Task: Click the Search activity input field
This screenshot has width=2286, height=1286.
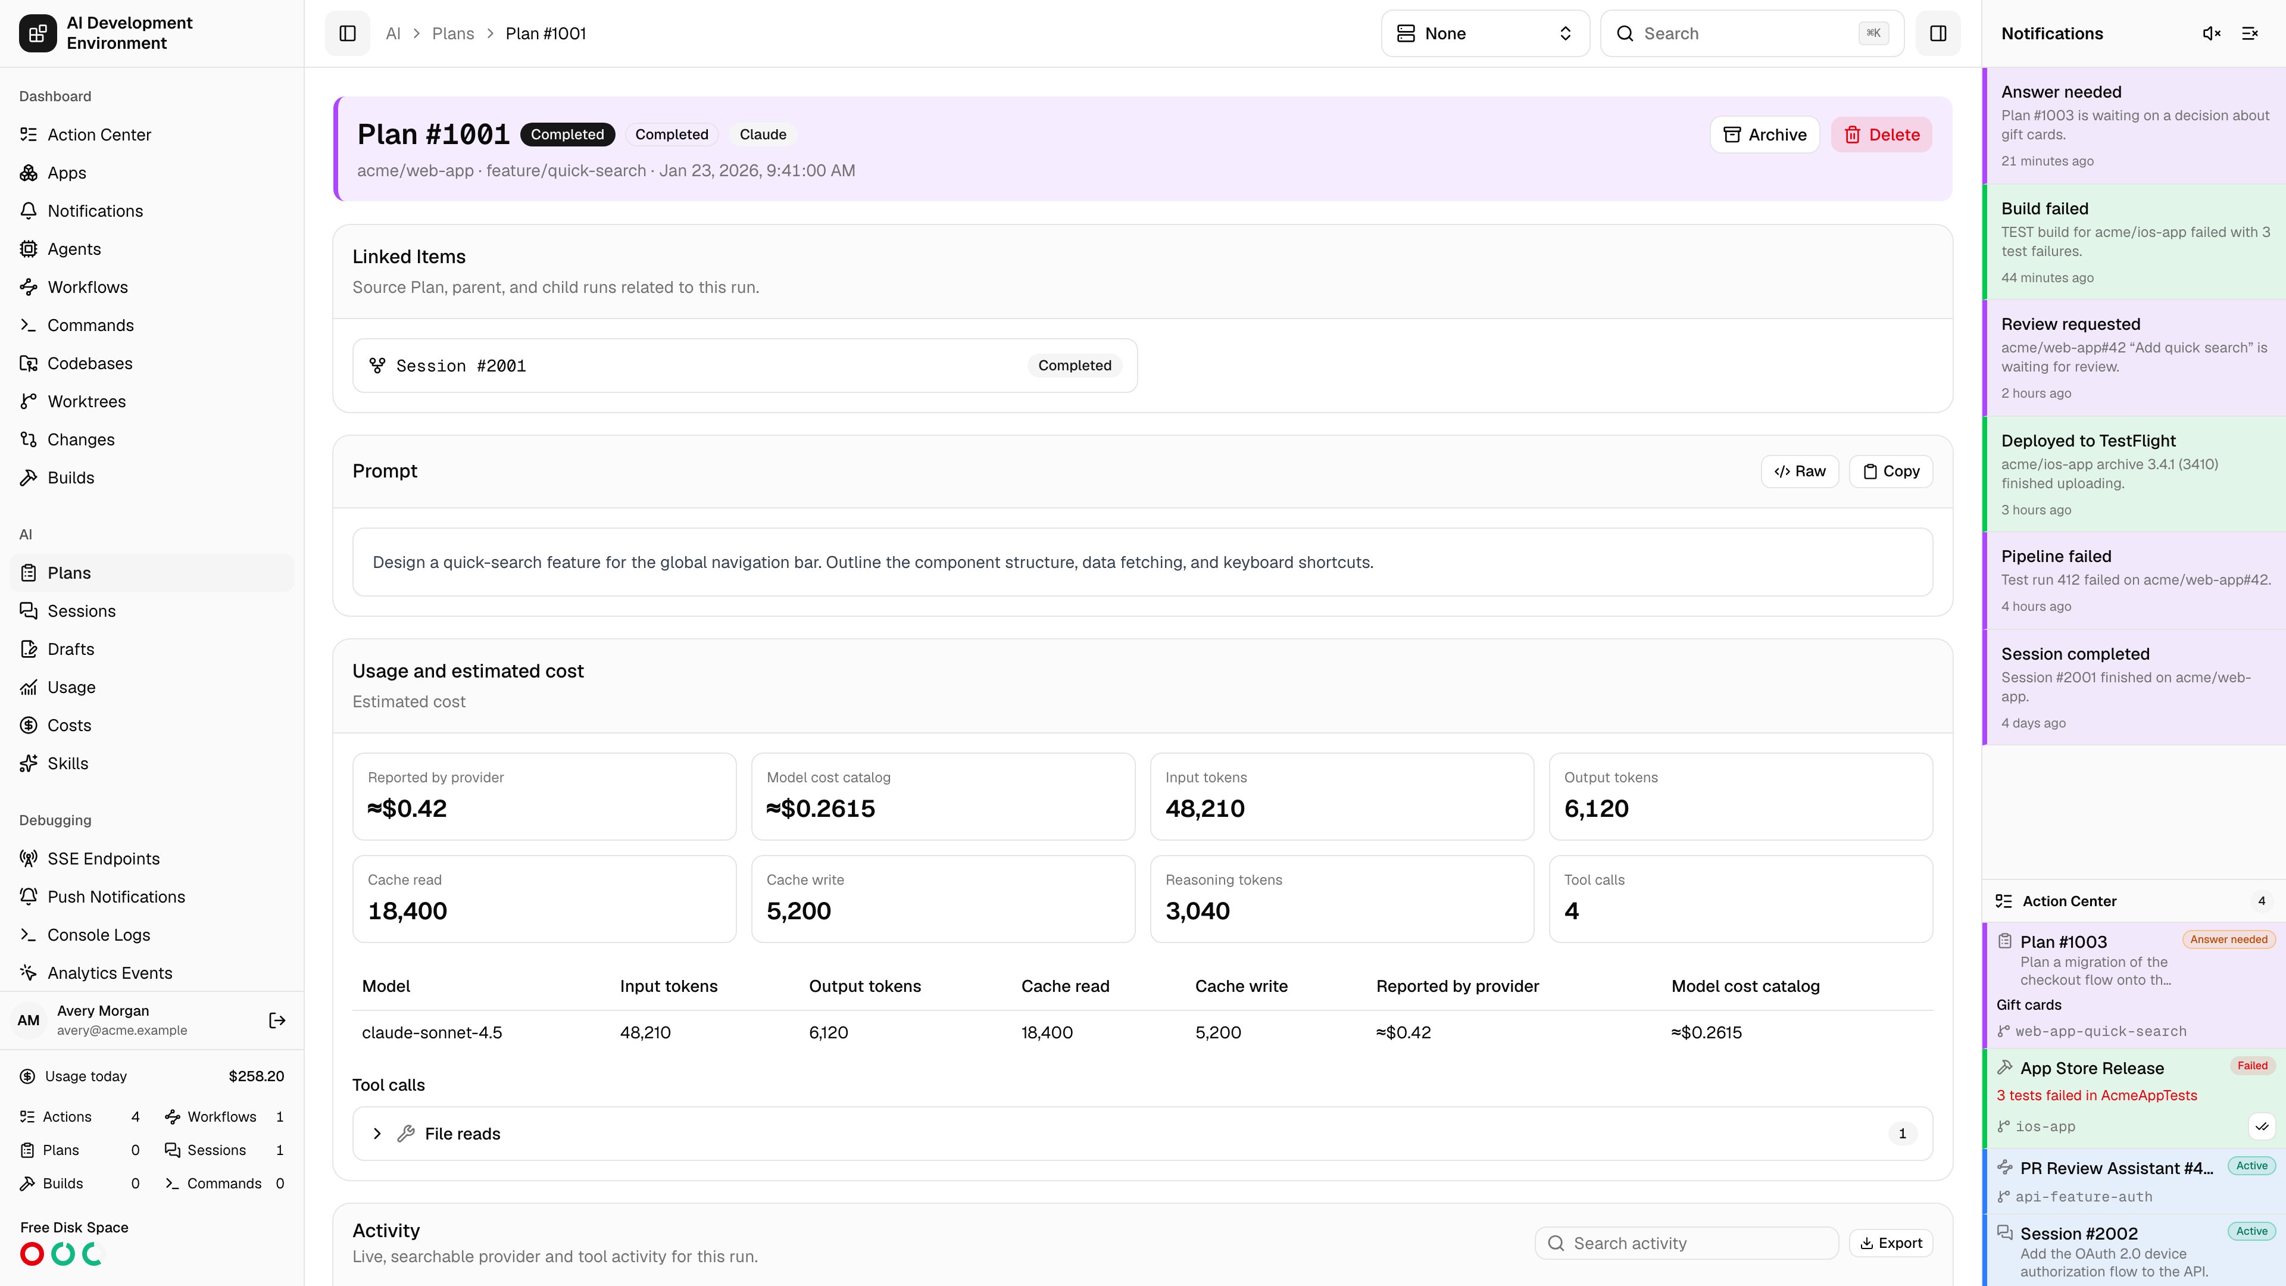Action: [1686, 1243]
